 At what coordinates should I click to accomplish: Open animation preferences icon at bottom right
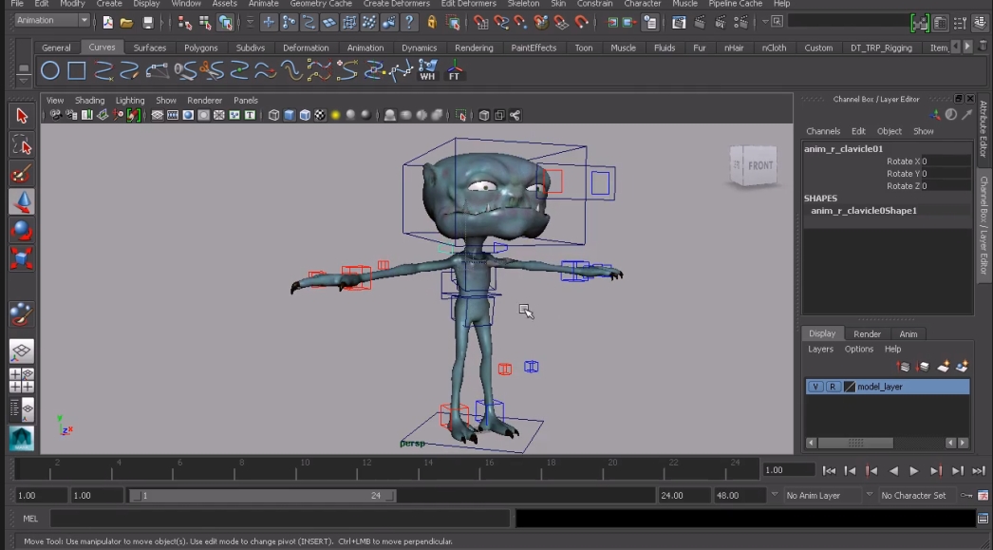coord(983,496)
